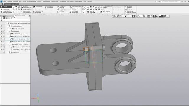The height and width of the screenshot is (106, 189).
Task: Click the Совпадение mate command
Action: click(x=38, y=7)
